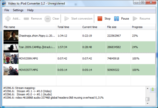Image resolution: width=158 pixels, height=108 pixels.
Task: Click the blue Pause icon
Action: 116,19
